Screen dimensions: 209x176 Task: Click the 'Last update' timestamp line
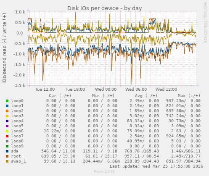tap(156, 166)
